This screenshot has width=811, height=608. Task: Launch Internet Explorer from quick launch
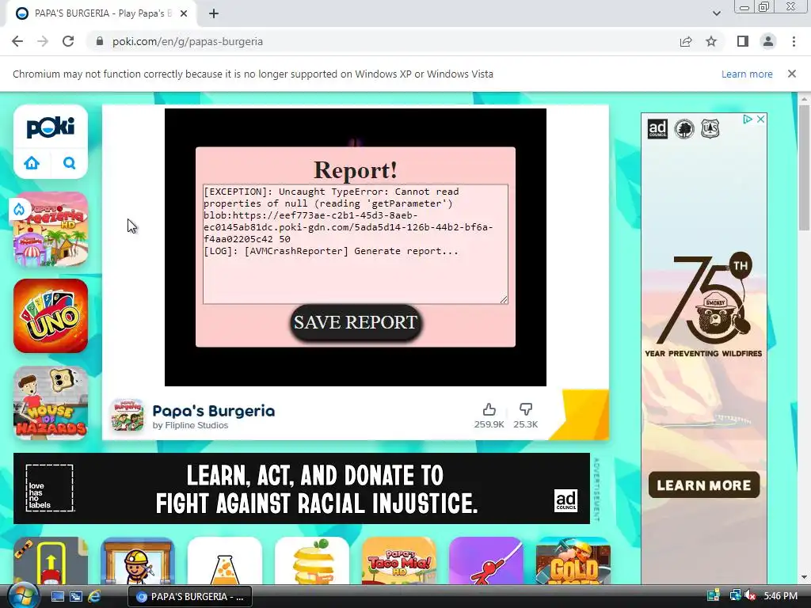pyautogui.click(x=94, y=597)
